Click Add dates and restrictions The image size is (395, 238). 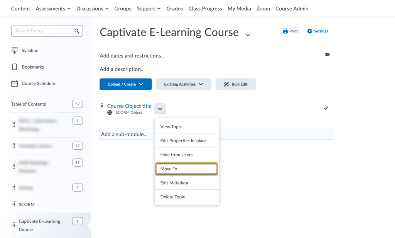pyautogui.click(x=132, y=56)
